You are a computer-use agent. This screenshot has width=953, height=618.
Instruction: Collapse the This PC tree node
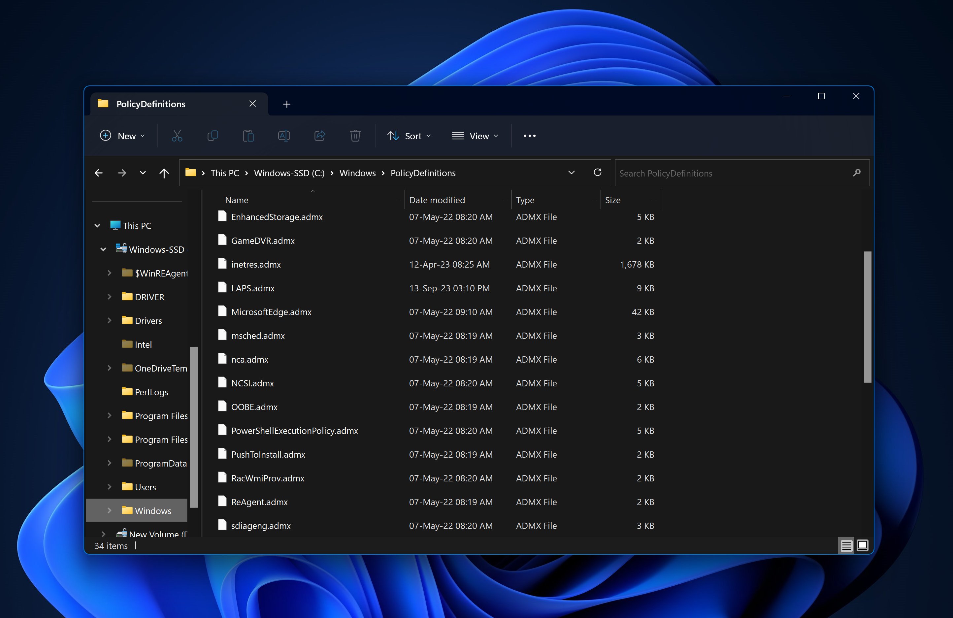pyautogui.click(x=97, y=226)
